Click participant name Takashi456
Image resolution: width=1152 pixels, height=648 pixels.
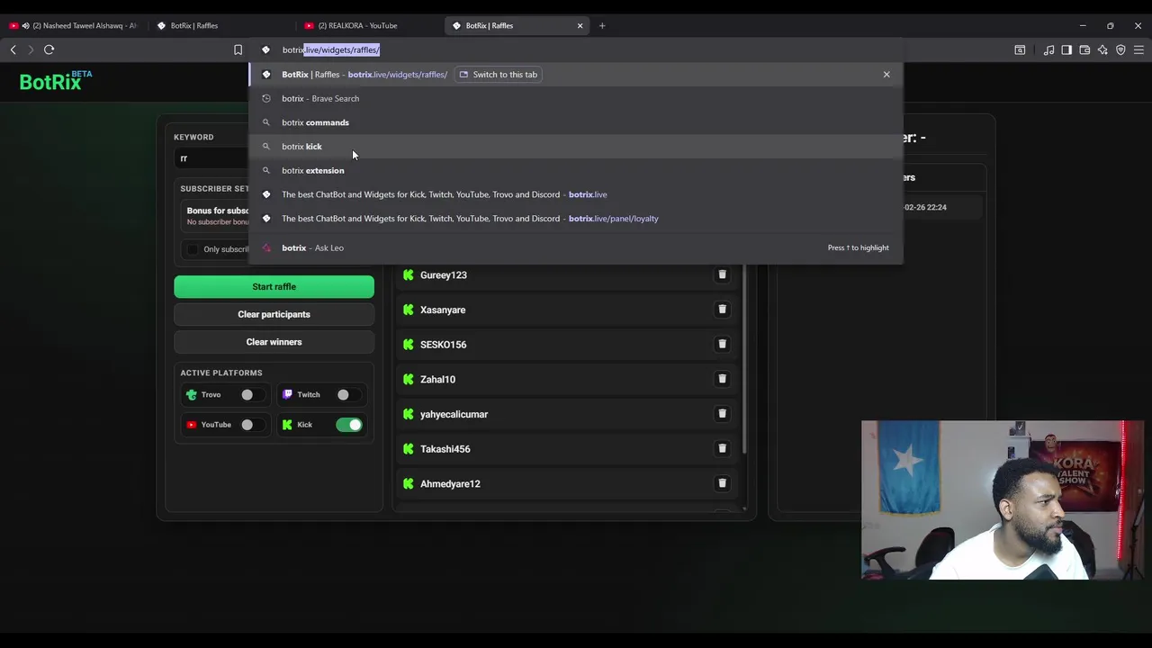click(x=445, y=449)
